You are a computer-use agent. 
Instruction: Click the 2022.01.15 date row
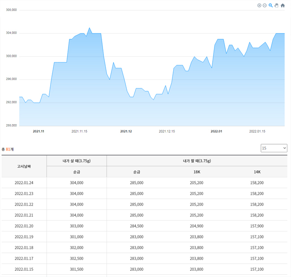24,269
